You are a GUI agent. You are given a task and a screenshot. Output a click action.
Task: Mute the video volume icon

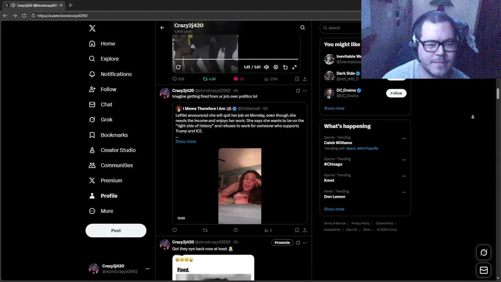click(267, 67)
